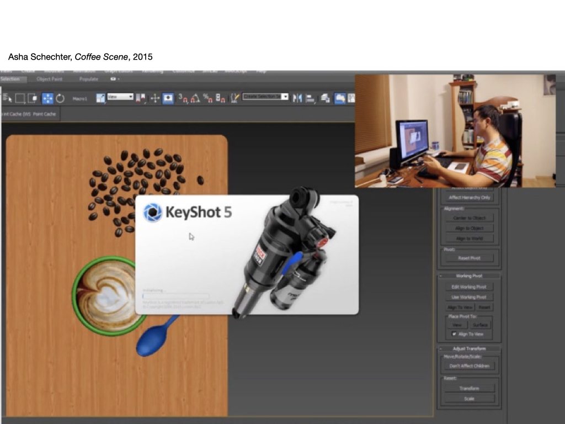Screen dimensions: 565x424
Task: Toggle the Percent Snap icon
Action: 207,98
